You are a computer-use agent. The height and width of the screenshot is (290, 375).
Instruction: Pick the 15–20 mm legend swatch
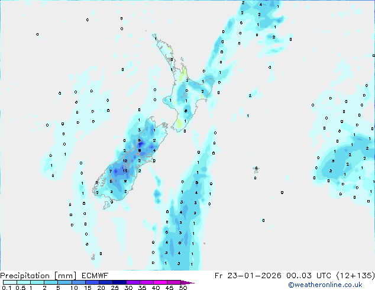[x=92, y=282]
